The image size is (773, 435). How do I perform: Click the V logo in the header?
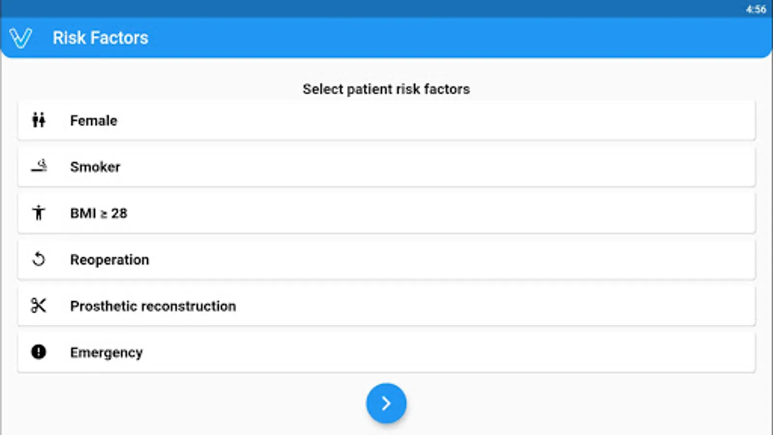[21, 38]
